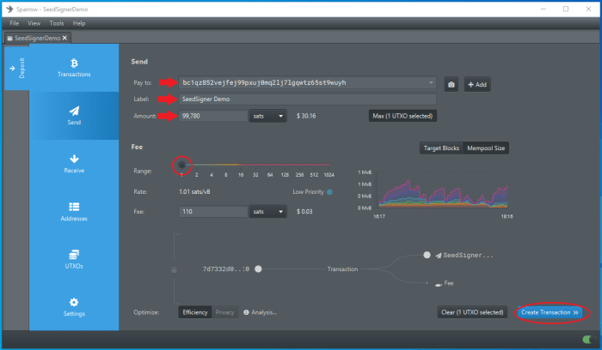Click the camera scan QR icon

(451, 84)
